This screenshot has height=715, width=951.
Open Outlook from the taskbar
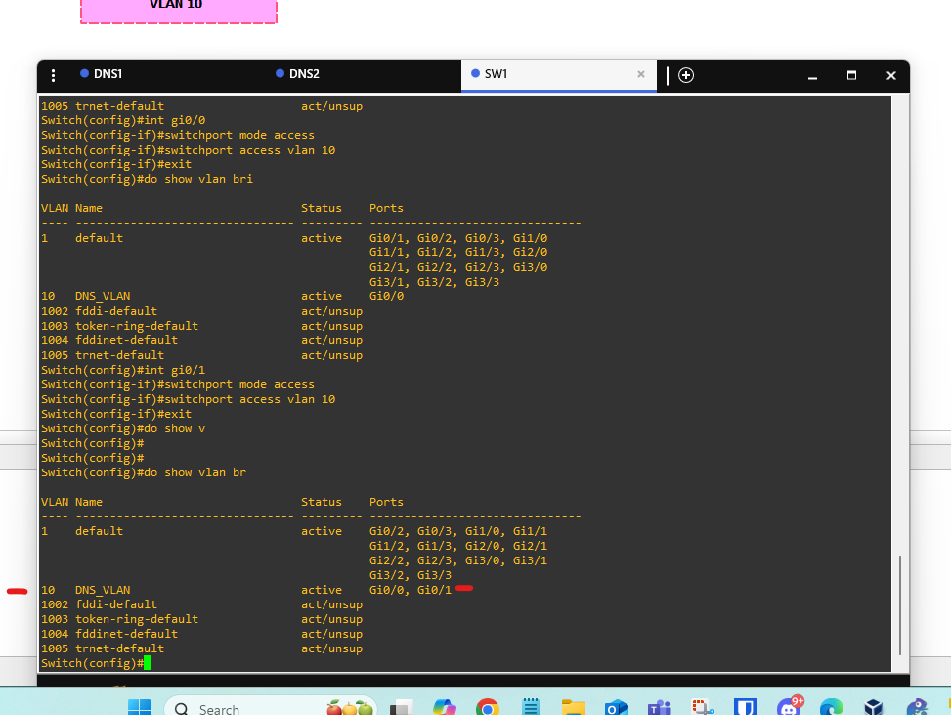click(616, 708)
